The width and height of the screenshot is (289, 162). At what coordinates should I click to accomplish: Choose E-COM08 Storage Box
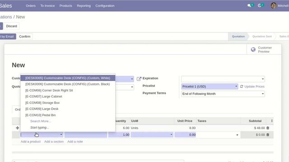pos(68,103)
